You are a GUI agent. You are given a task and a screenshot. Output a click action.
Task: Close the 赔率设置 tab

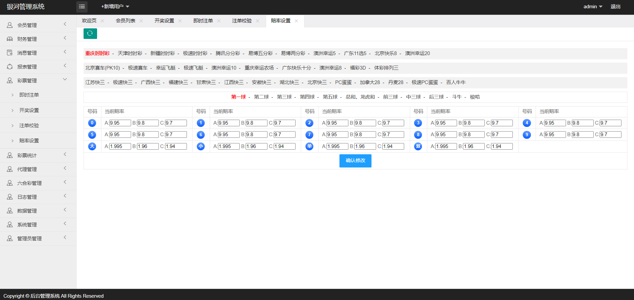(x=296, y=21)
